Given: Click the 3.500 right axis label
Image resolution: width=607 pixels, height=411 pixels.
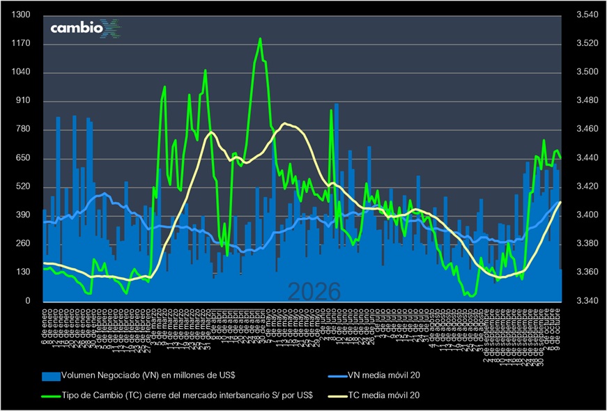Looking at the screenshot, I should coord(587,72).
